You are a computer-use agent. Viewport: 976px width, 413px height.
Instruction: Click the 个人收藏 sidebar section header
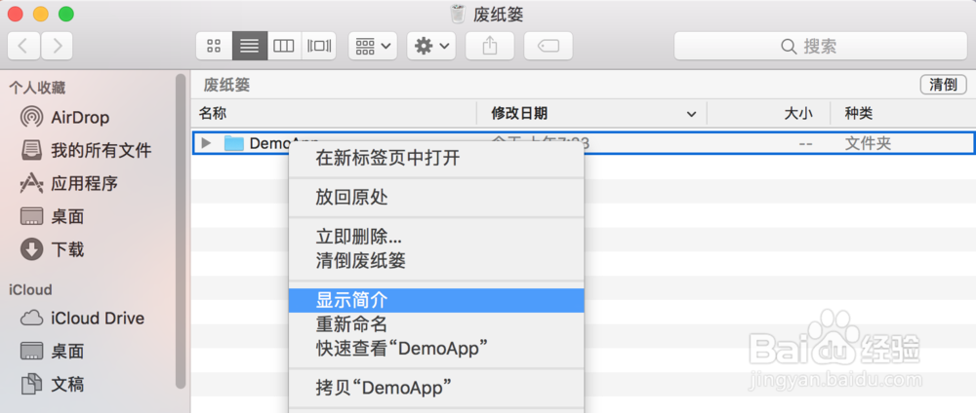point(37,89)
